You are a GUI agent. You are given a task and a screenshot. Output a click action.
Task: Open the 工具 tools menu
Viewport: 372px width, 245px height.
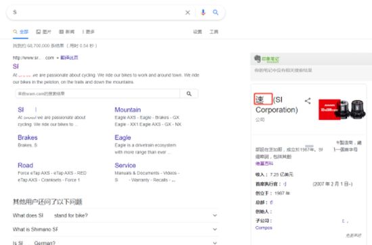point(214,32)
